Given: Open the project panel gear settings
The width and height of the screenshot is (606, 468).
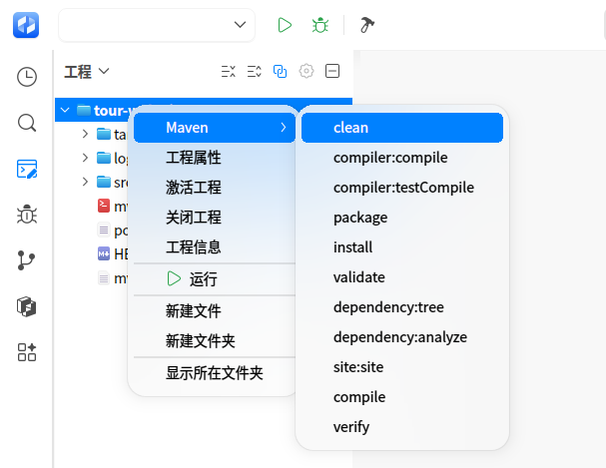Looking at the screenshot, I should tap(306, 71).
